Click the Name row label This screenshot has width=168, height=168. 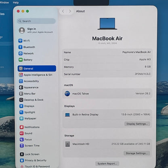pos(67,52)
